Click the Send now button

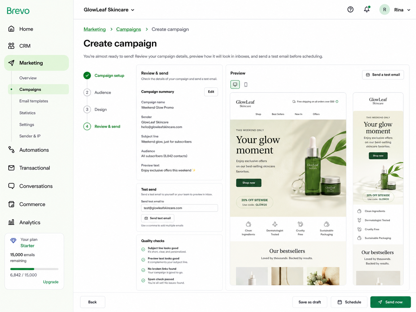point(390,302)
